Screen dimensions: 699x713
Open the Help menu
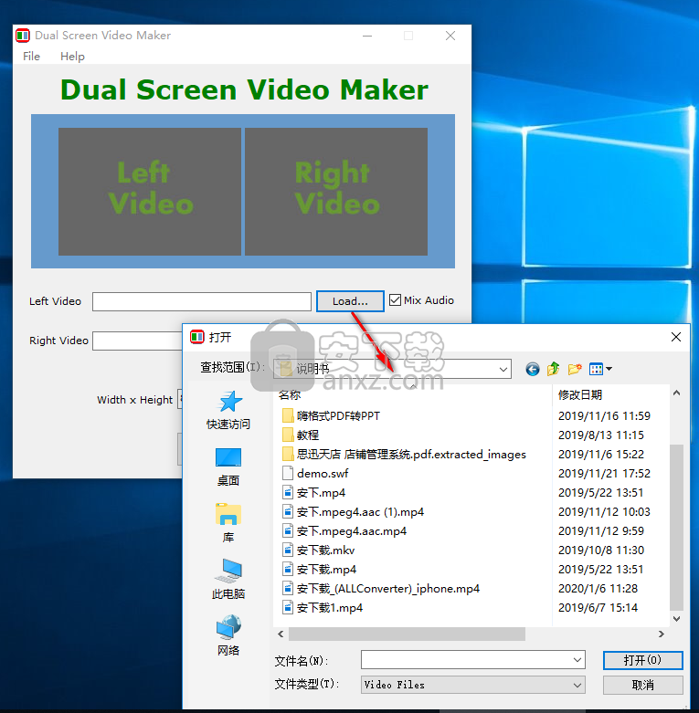(x=73, y=56)
